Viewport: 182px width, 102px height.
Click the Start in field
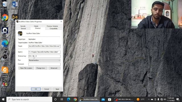coord(44,52)
